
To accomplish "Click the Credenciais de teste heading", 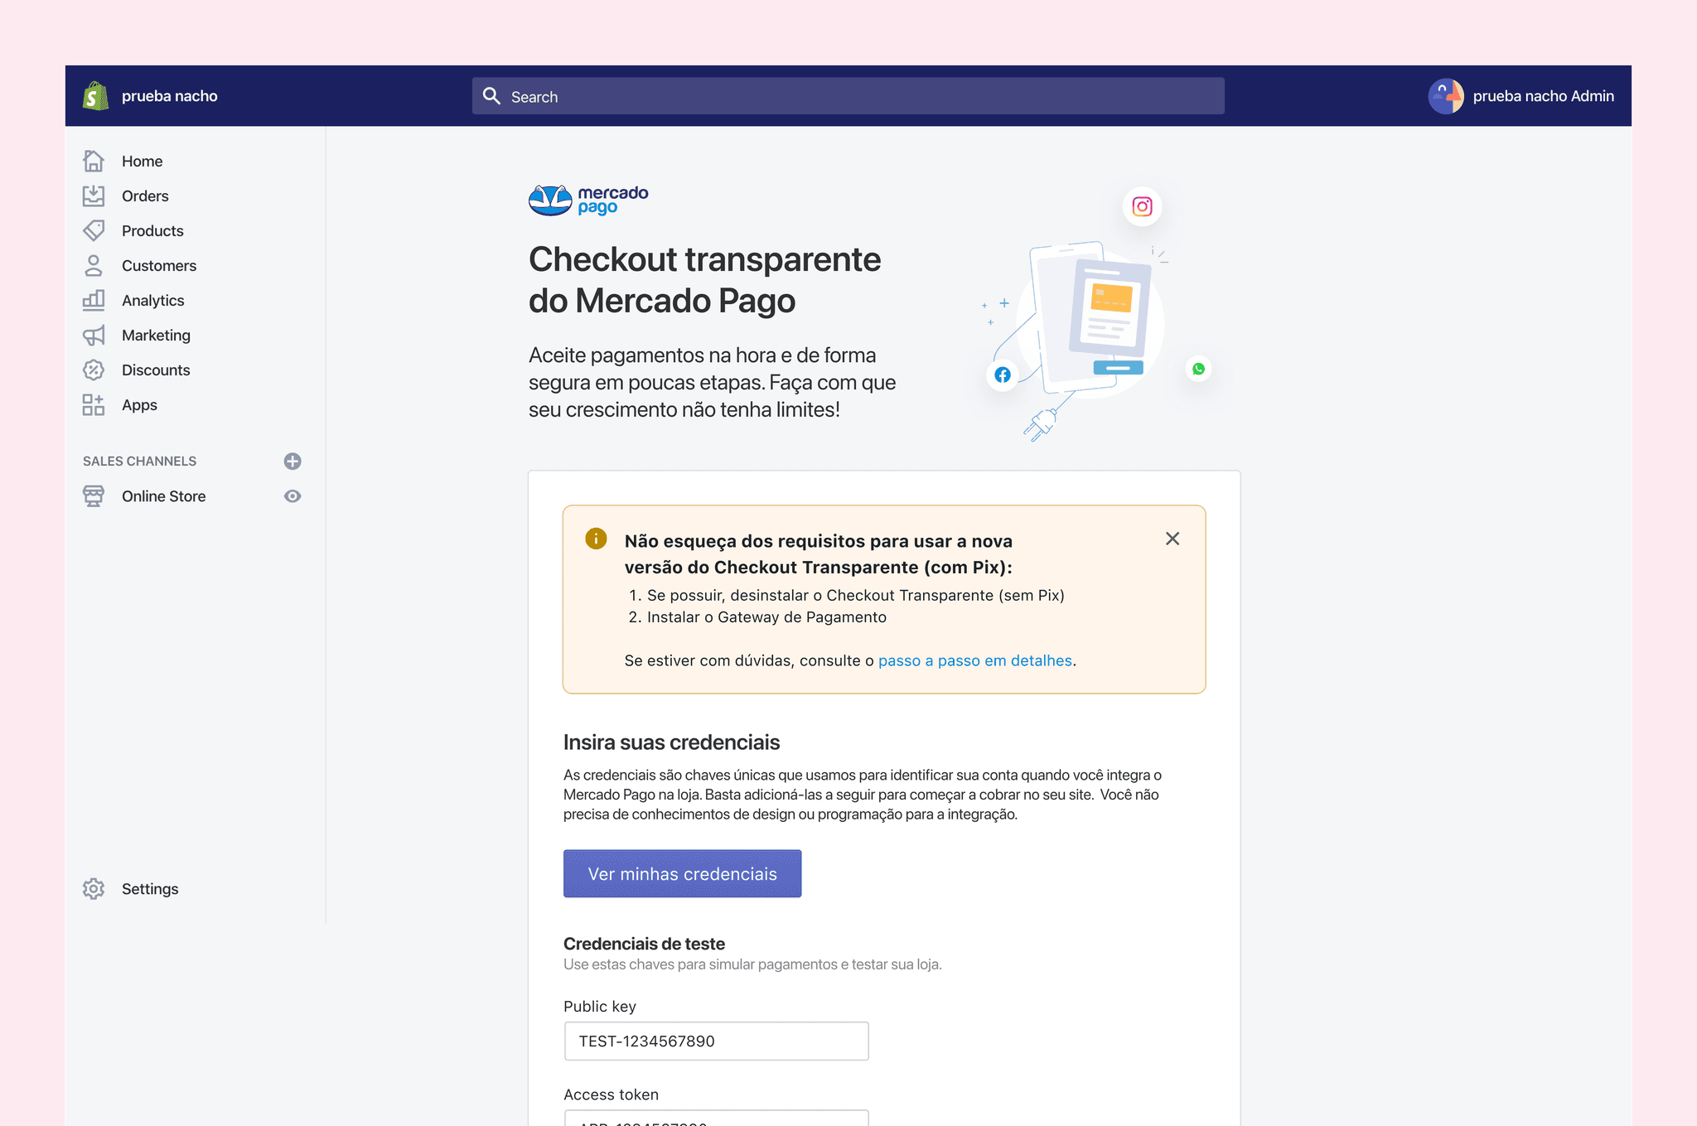I will (644, 944).
